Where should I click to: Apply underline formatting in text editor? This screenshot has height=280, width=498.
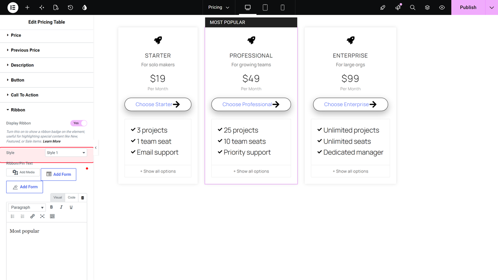pyautogui.click(x=71, y=207)
